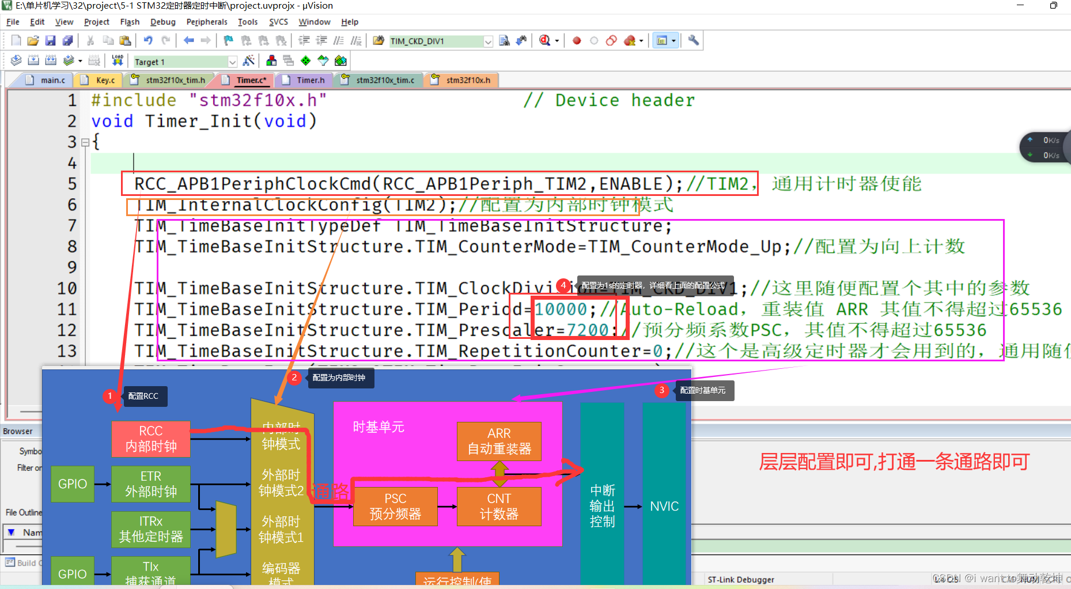Indent selected lines with the indent icon
The width and height of the screenshot is (1071, 589).
click(304, 40)
